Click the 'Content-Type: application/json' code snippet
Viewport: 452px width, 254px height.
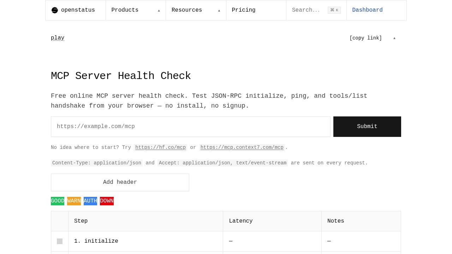tap(97, 163)
